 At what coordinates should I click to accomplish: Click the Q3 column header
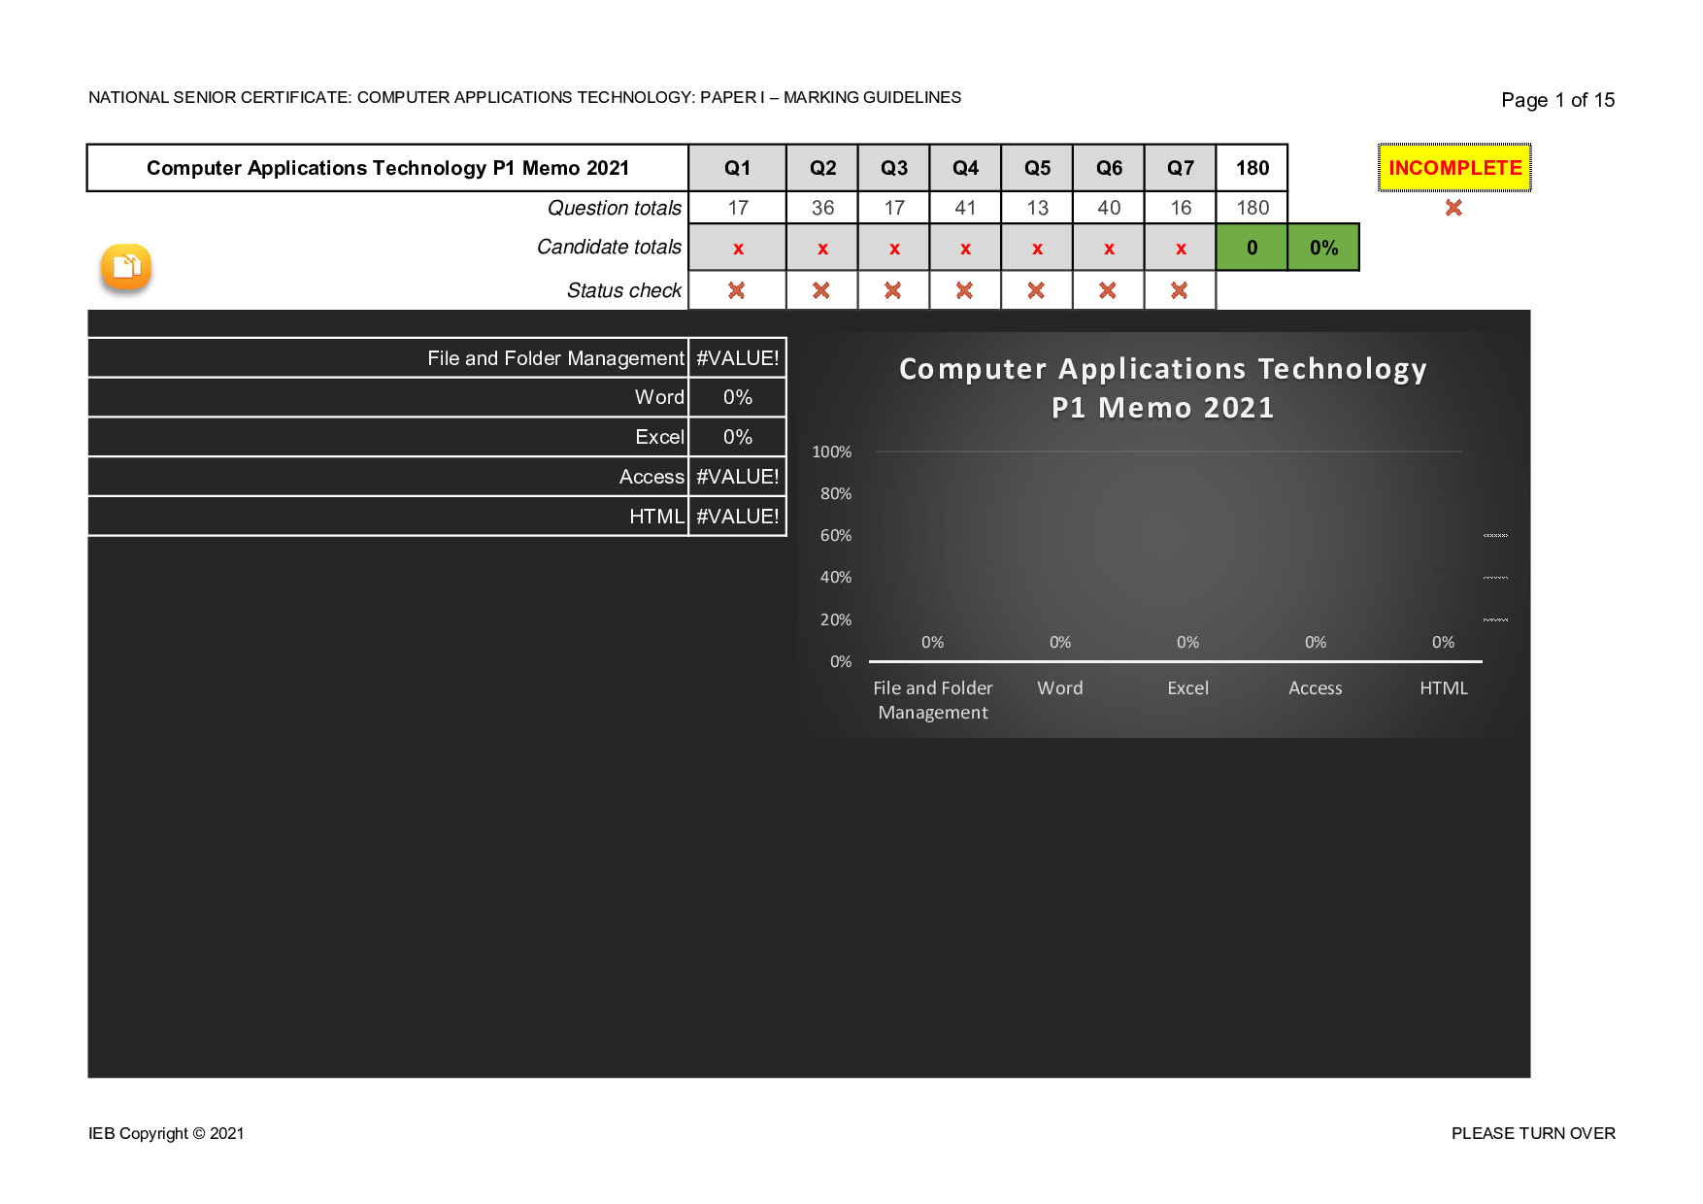click(x=894, y=168)
